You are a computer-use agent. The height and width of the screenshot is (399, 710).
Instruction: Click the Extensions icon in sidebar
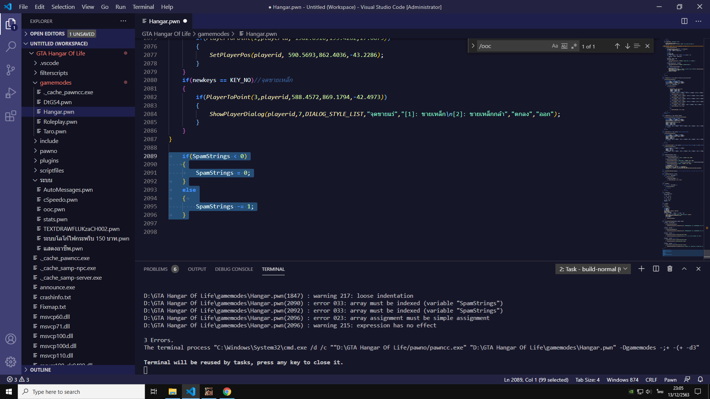11,116
